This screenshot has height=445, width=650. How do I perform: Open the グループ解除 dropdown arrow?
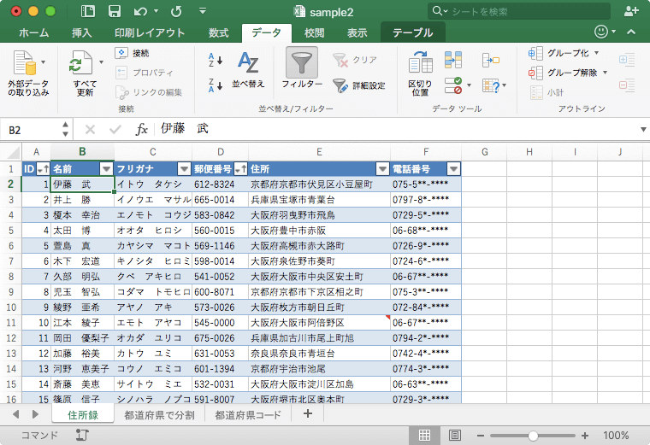(605, 73)
